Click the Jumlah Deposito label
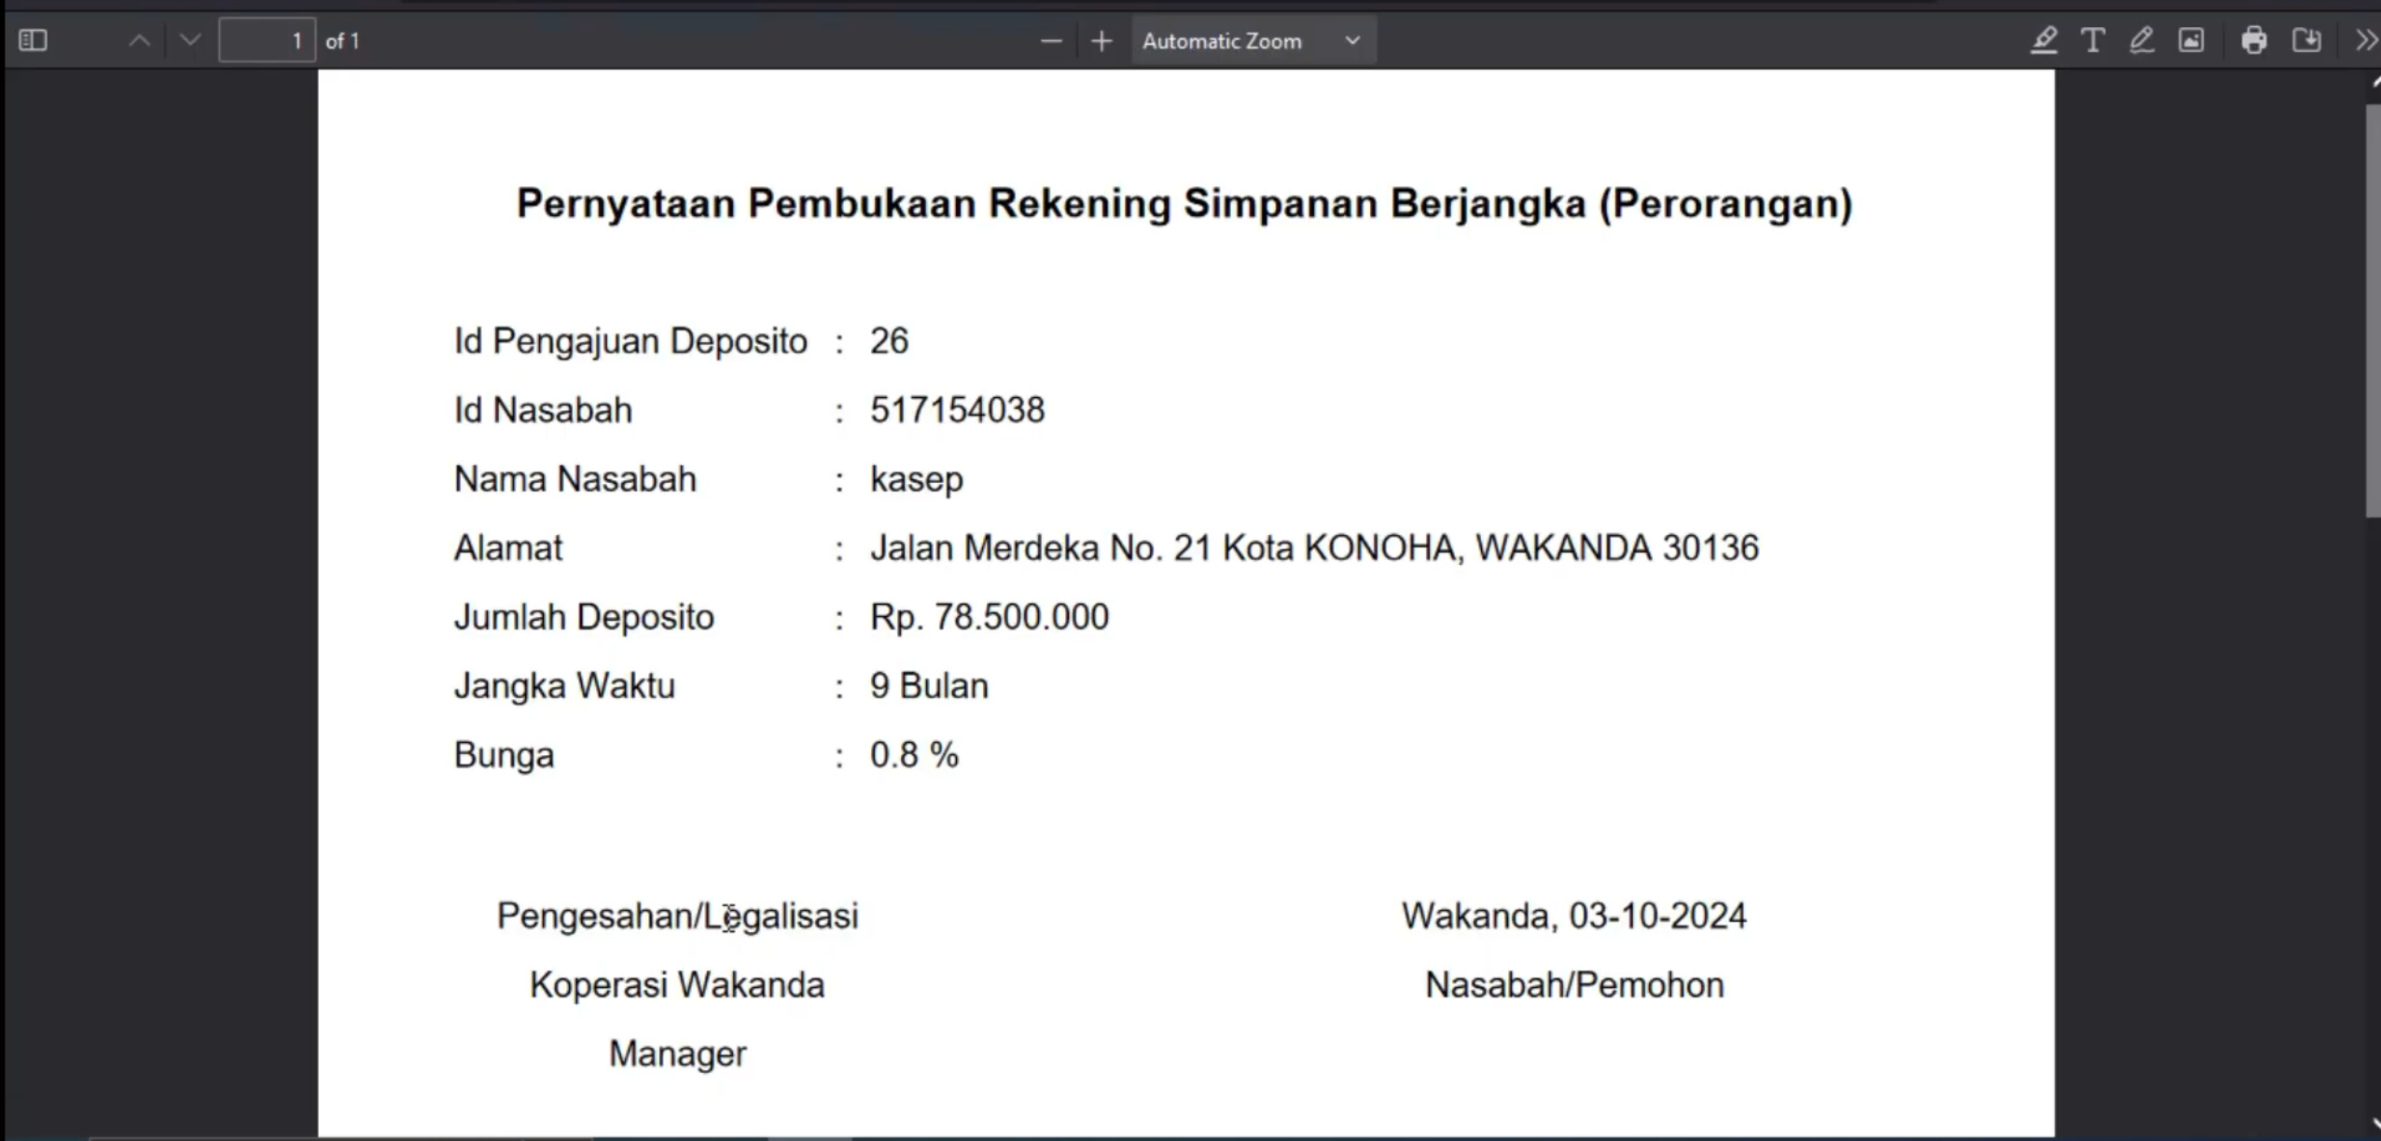This screenshot has width=2381, height=1141. click(x=584, y=617)
